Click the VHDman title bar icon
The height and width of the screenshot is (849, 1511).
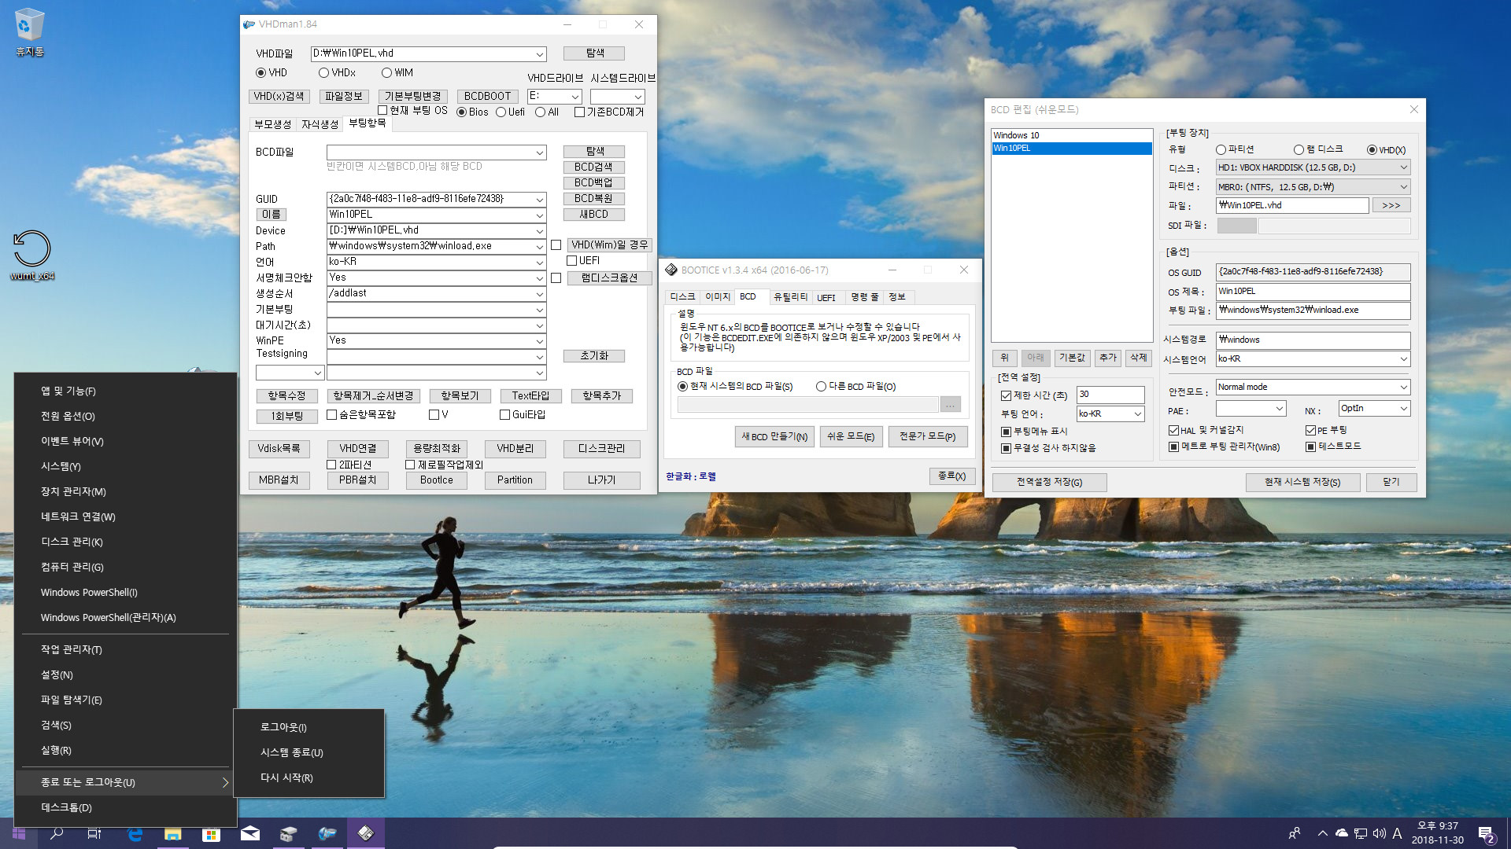pos(249,24)
